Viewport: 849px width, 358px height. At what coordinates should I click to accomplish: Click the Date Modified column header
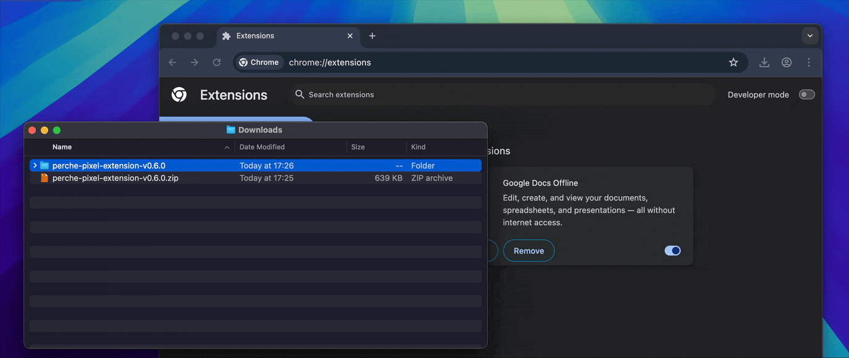pos(262,147)
